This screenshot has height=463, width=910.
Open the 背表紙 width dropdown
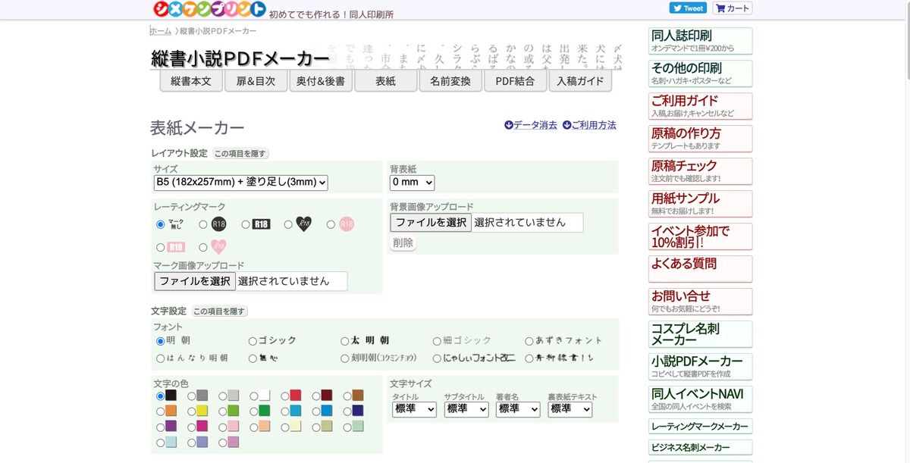click(411, 182)
